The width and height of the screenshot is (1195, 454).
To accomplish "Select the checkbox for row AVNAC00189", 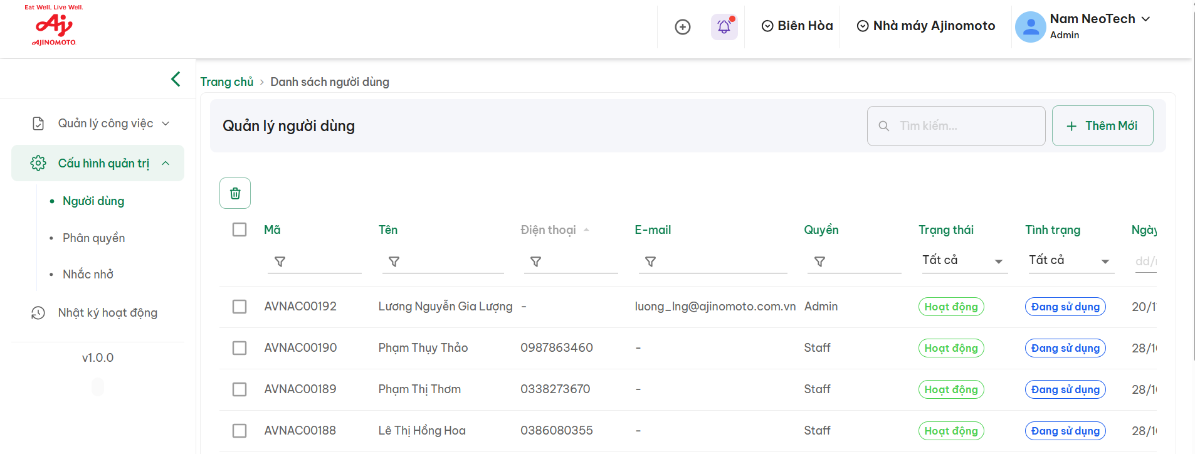I will click(240, 389).
